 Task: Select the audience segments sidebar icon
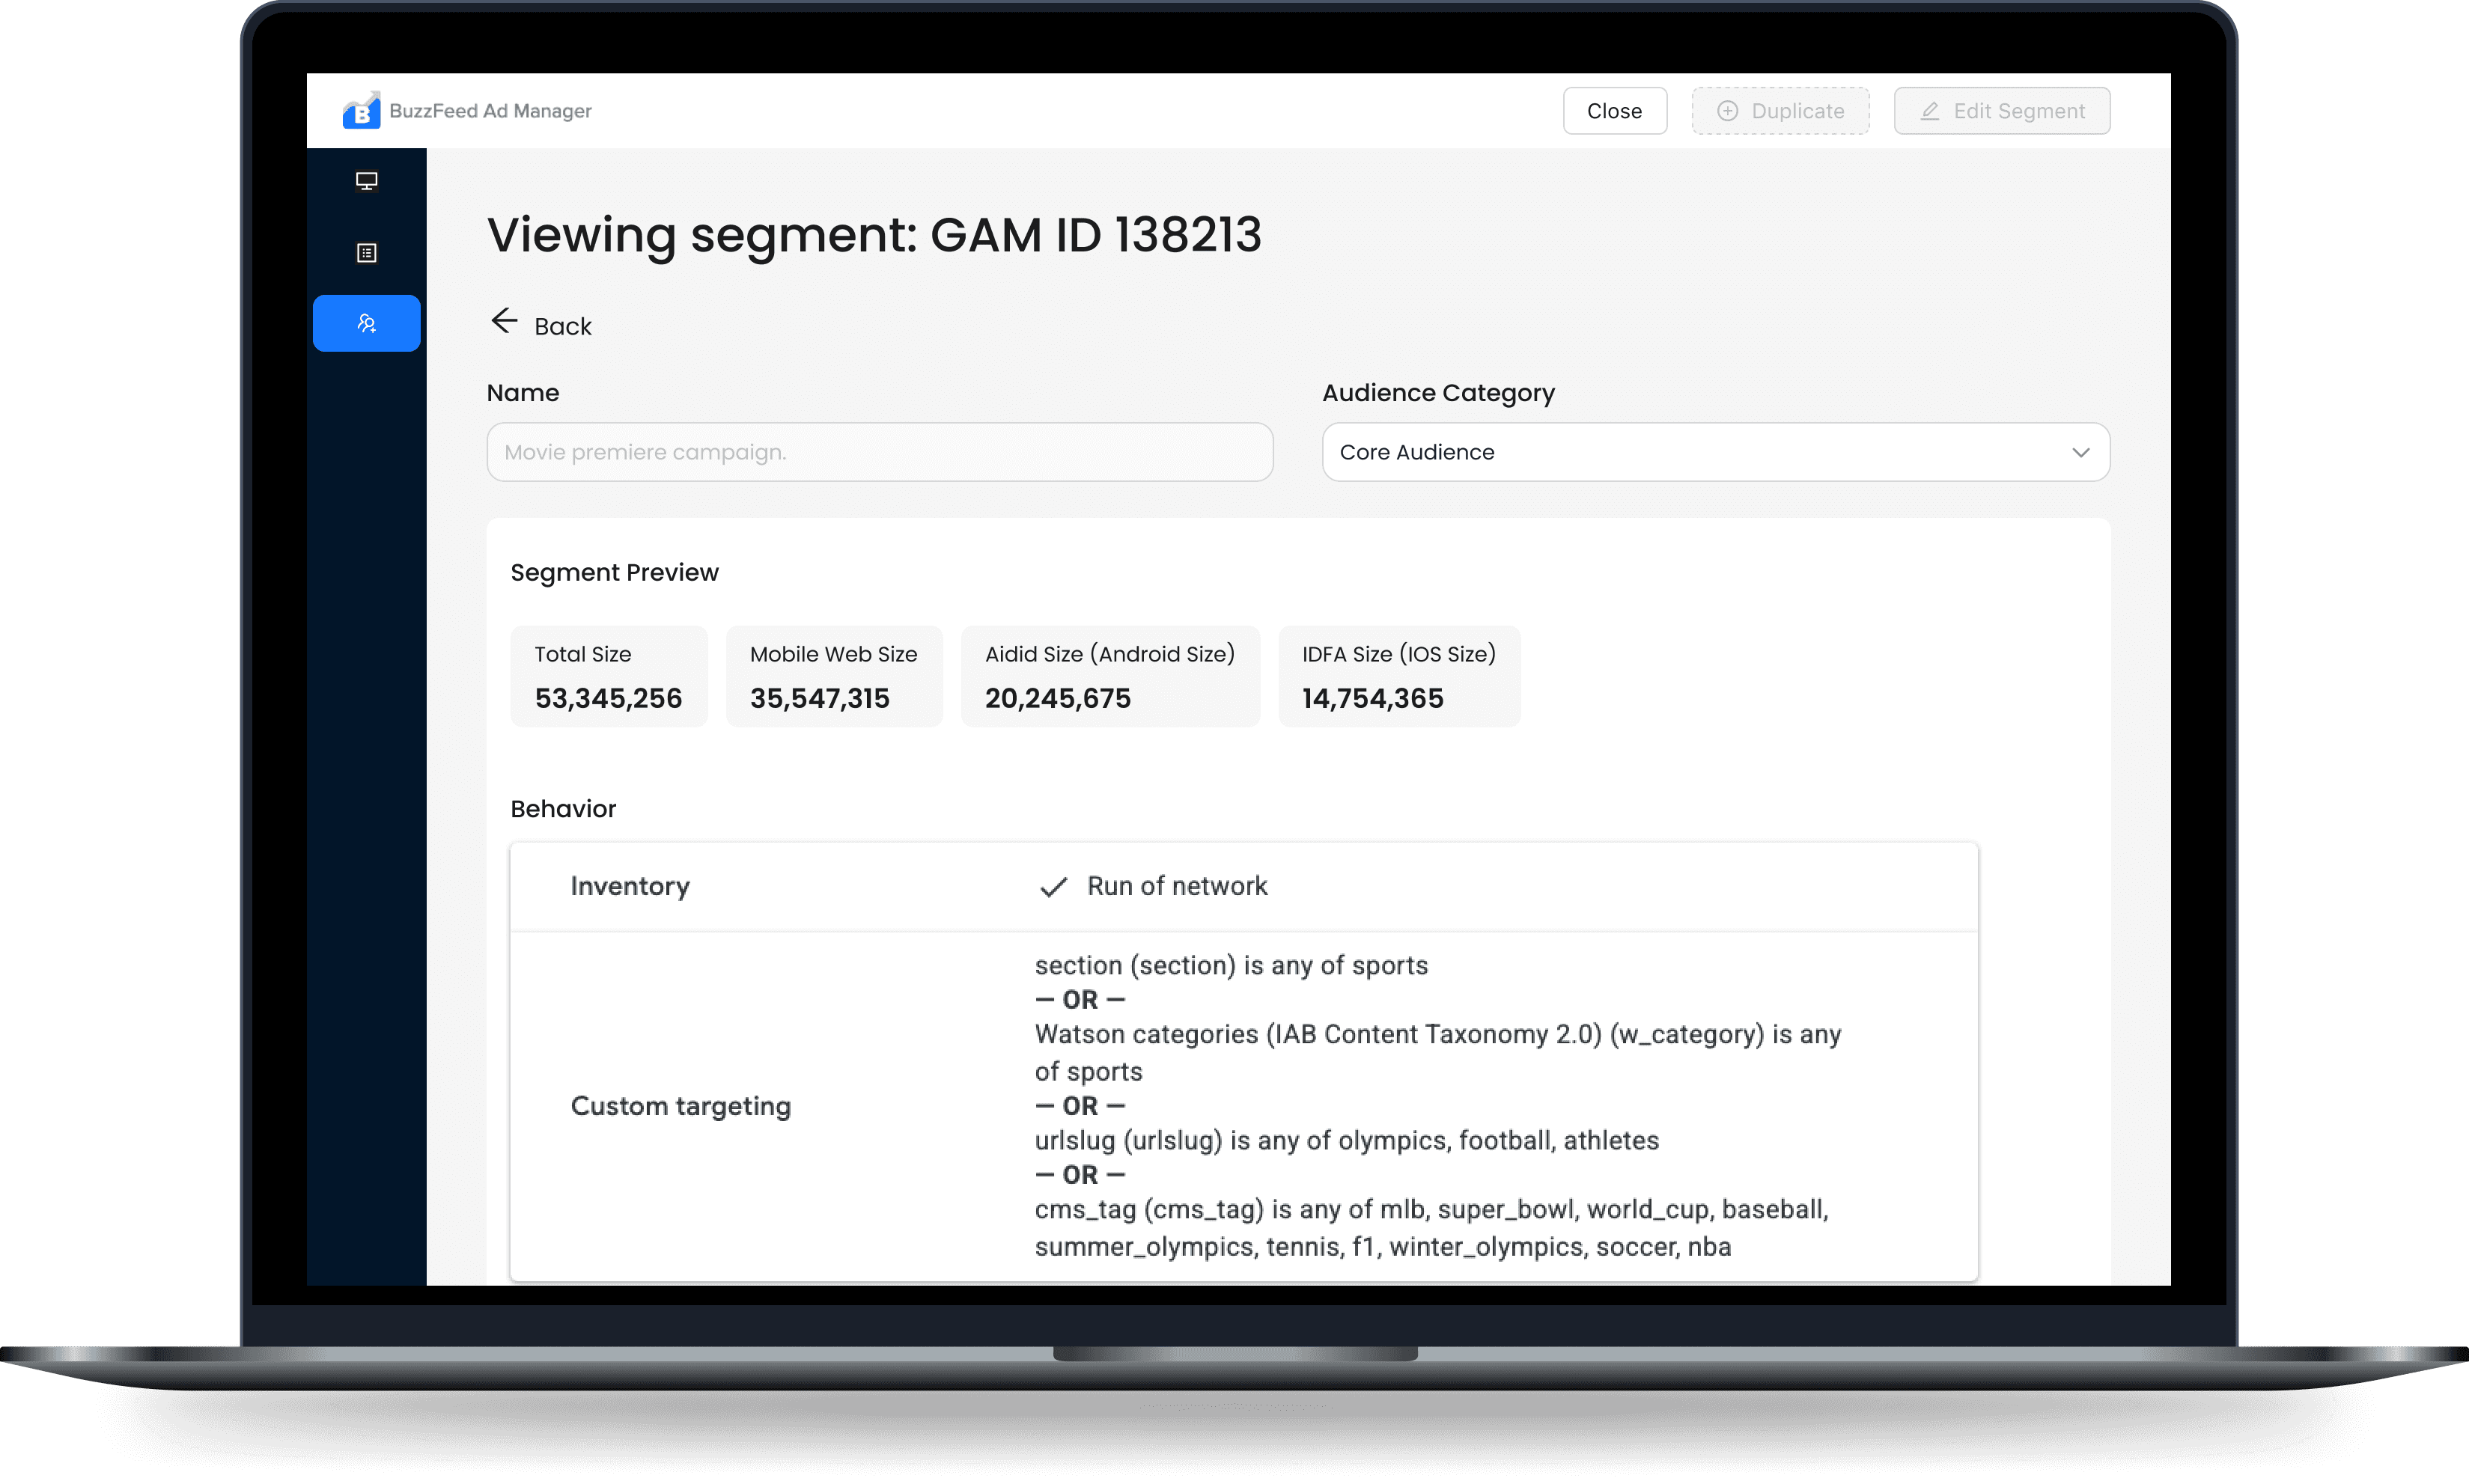[366, 323]
